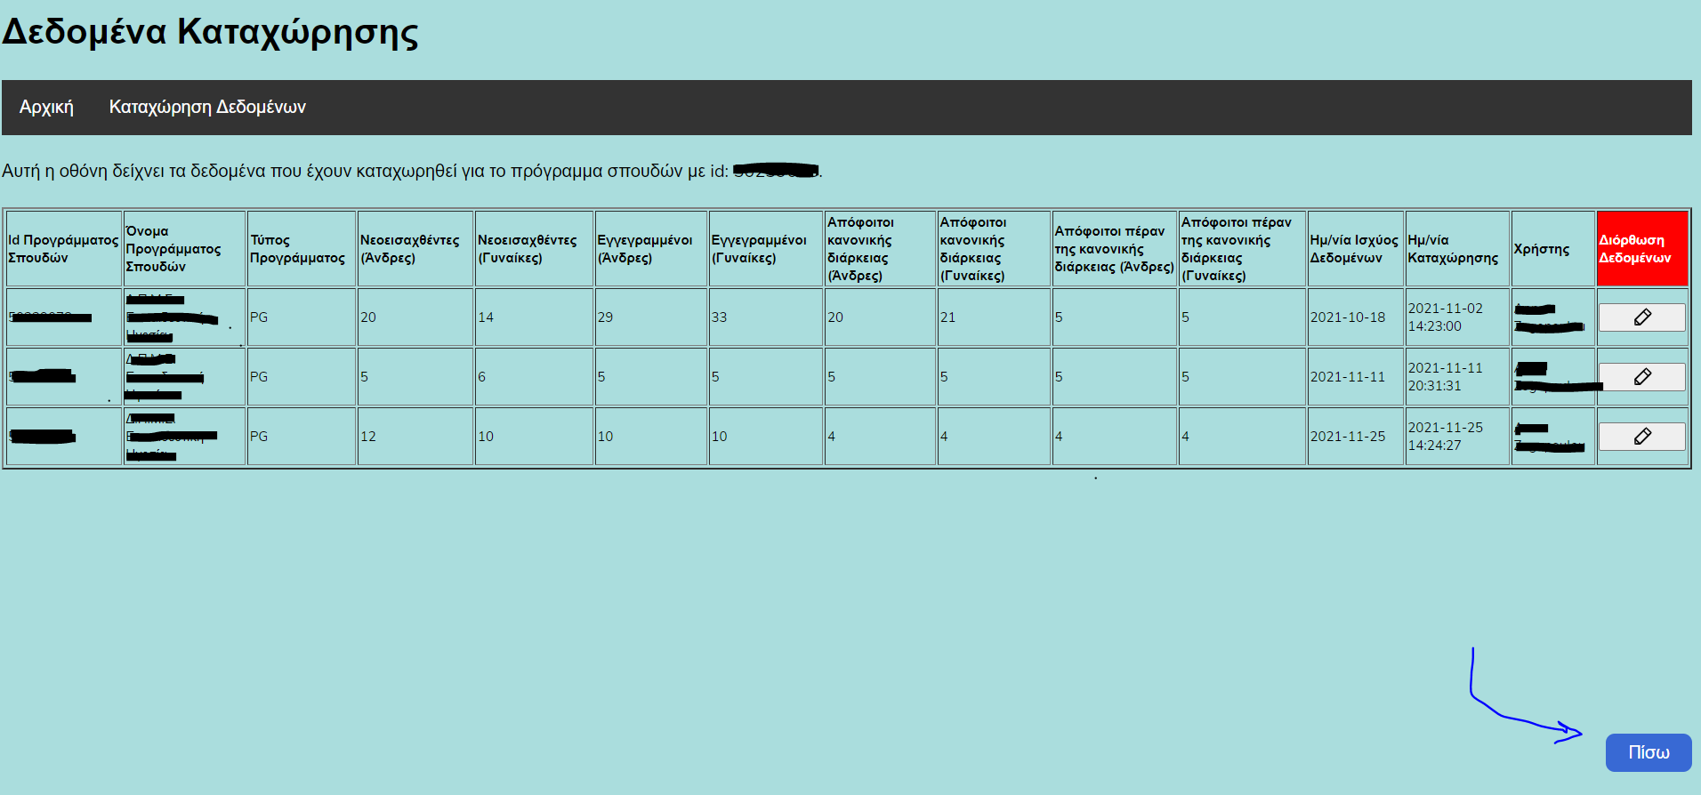Click the Νεοεισαχθέντες (Άνδρες) column header
1701x795 pixels.
[415, 249]
